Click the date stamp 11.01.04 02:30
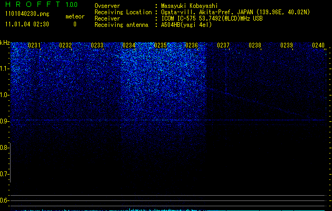 tap(27, 24)
